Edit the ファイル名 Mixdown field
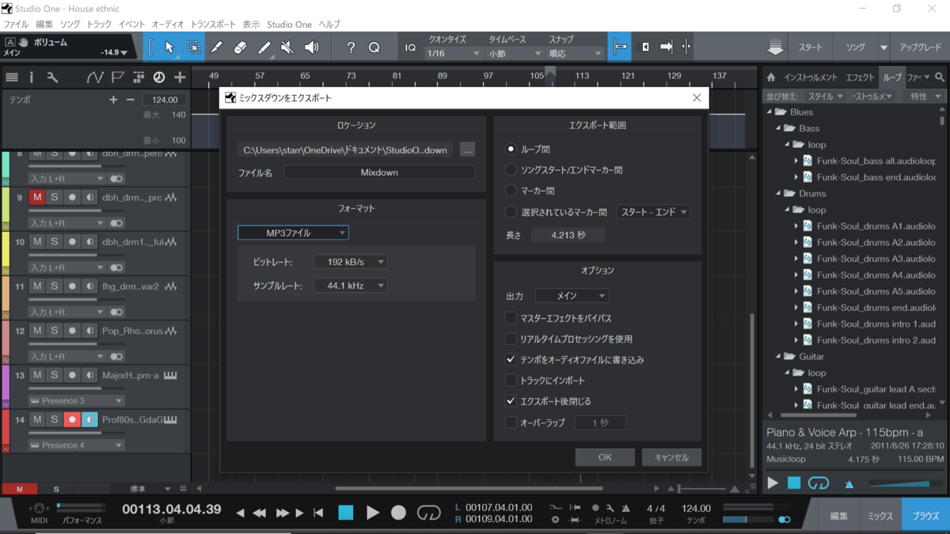The height and width of the screenshot is (534, 950). point(379,172)
